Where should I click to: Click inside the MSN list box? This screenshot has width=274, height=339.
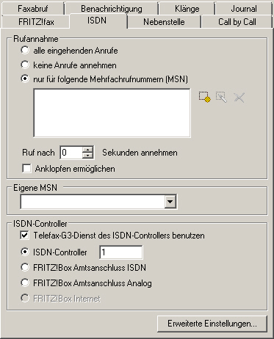click(112, 113)
